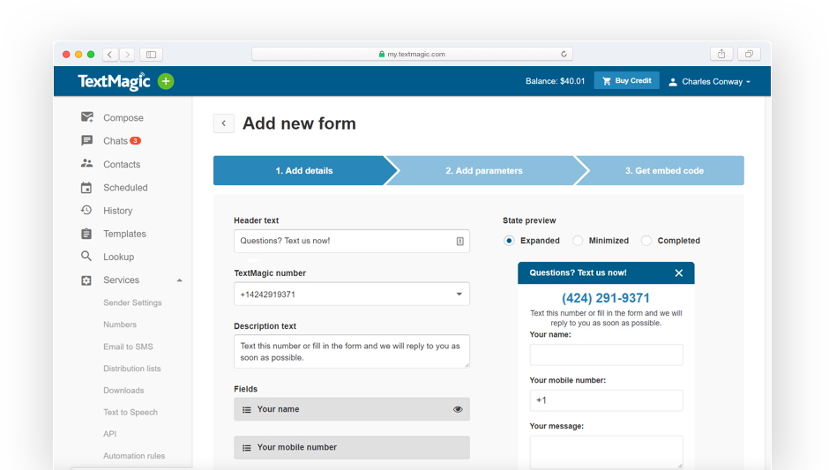
Task: Click the drag handle icon of Your mobile number
Action: pos(246,448)
